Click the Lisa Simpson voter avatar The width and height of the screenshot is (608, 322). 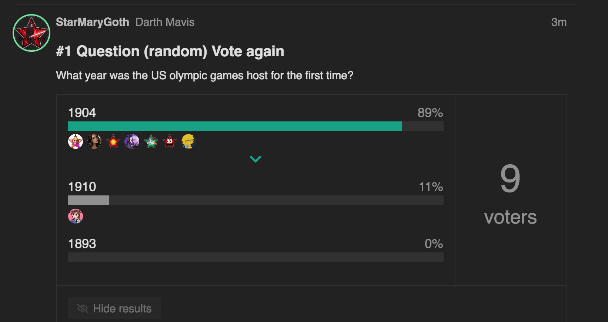(188, 141)
